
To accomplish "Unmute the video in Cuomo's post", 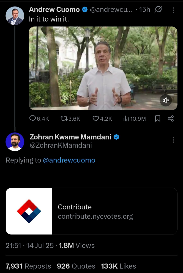I will coord(166,100).
